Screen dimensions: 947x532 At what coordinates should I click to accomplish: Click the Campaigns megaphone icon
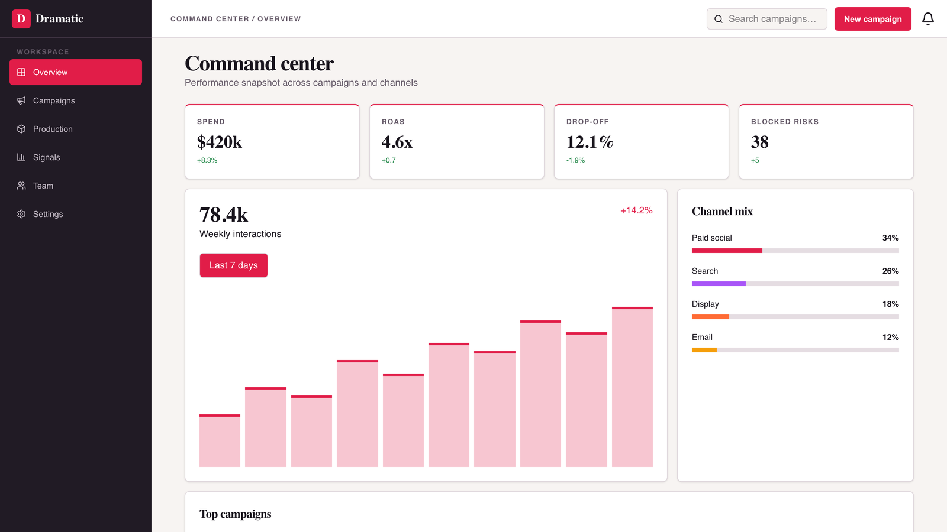click(x=21, y=100)
